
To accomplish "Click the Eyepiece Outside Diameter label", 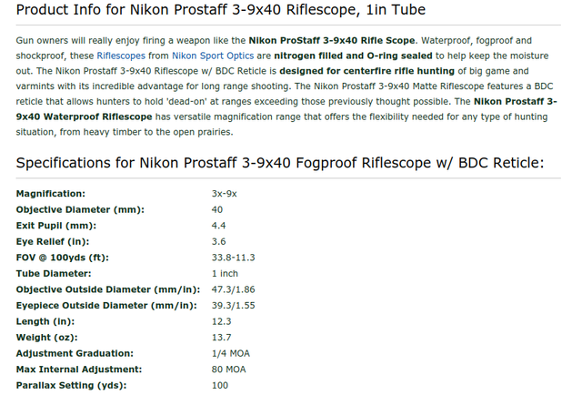I will pyautogui.click(x=106, y=305).
